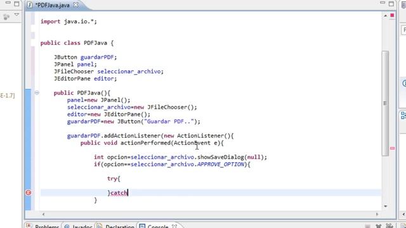Click the "Guardar PDF.." string literal
This screenshot has width=406, height=228.
(x=169, y=122)
